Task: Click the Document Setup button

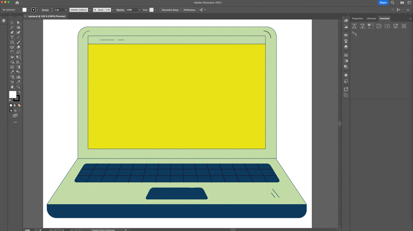Action: (170, 10)
